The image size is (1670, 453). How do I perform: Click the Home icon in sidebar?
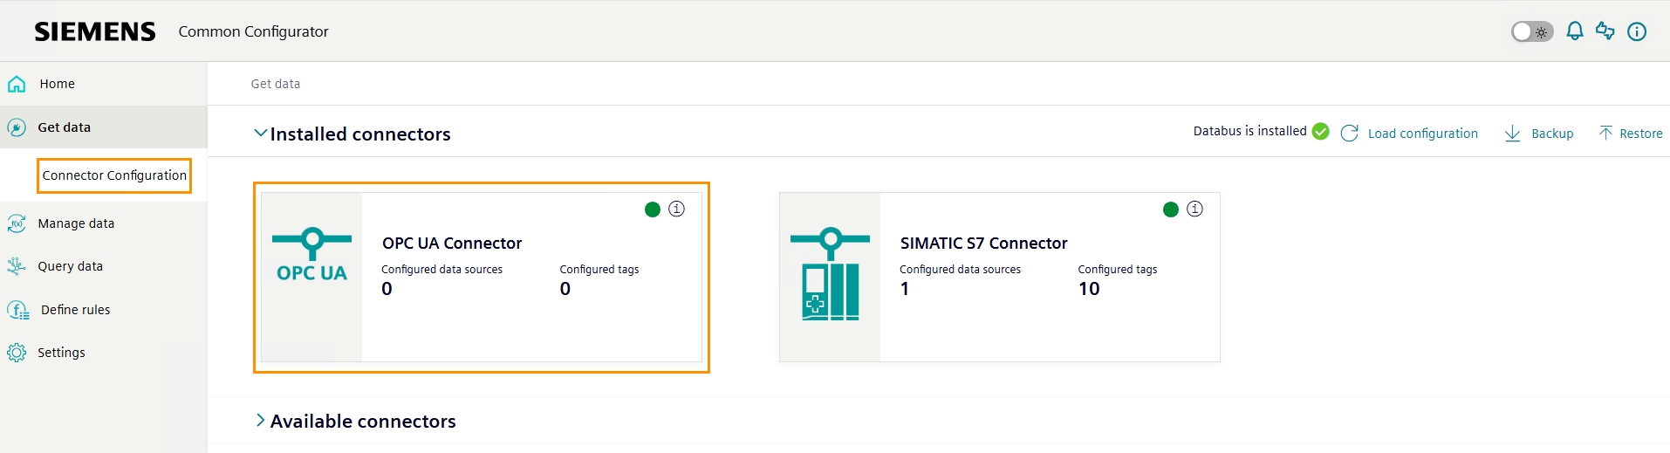(17, 85)
